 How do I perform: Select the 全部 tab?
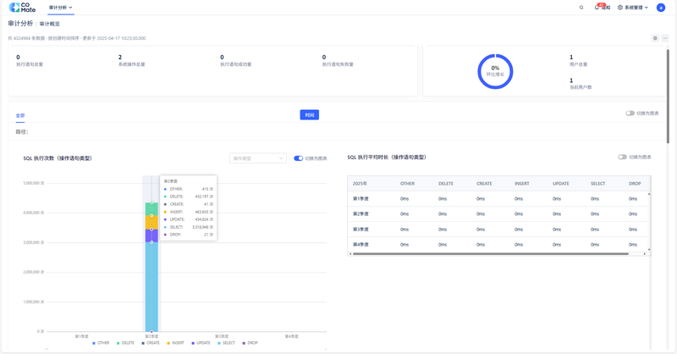[20, 115]
